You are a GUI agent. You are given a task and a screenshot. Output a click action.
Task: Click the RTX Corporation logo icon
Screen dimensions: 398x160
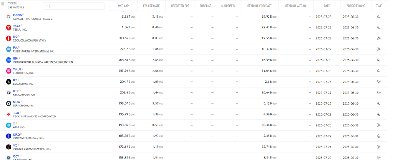9,93
